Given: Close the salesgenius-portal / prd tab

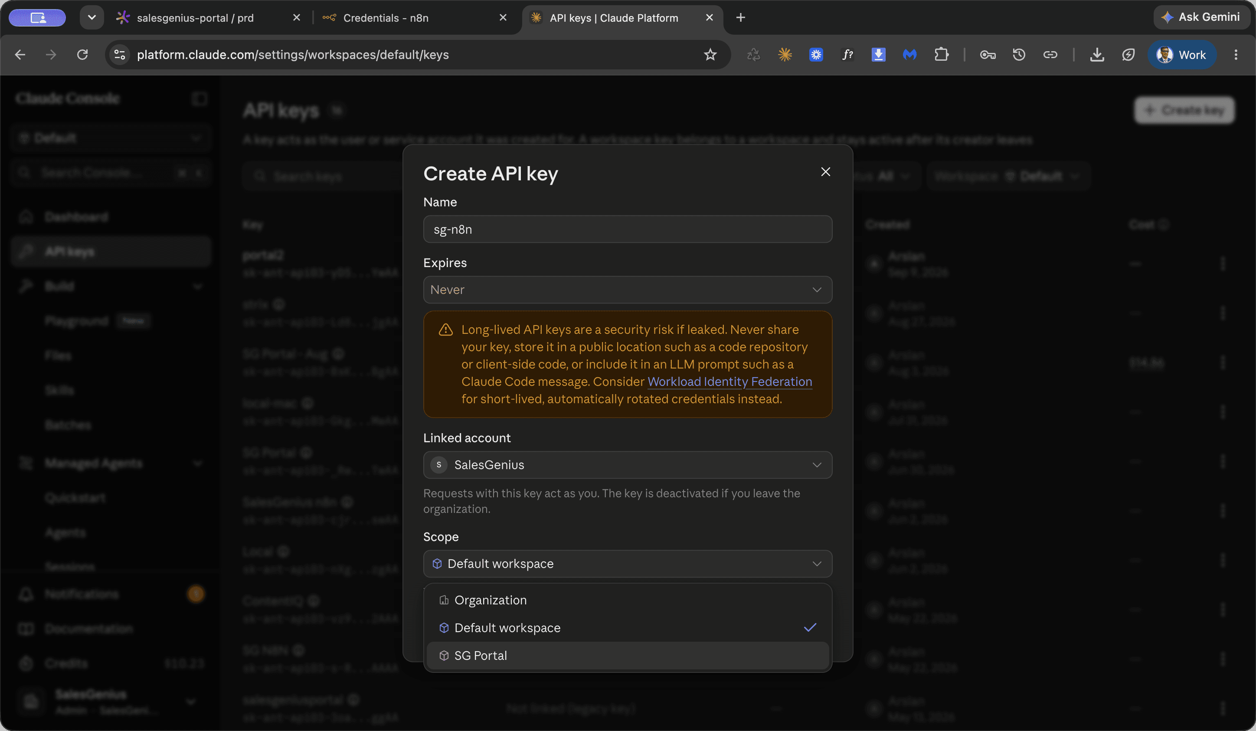Looking at the screenshot, I should 297,18.
